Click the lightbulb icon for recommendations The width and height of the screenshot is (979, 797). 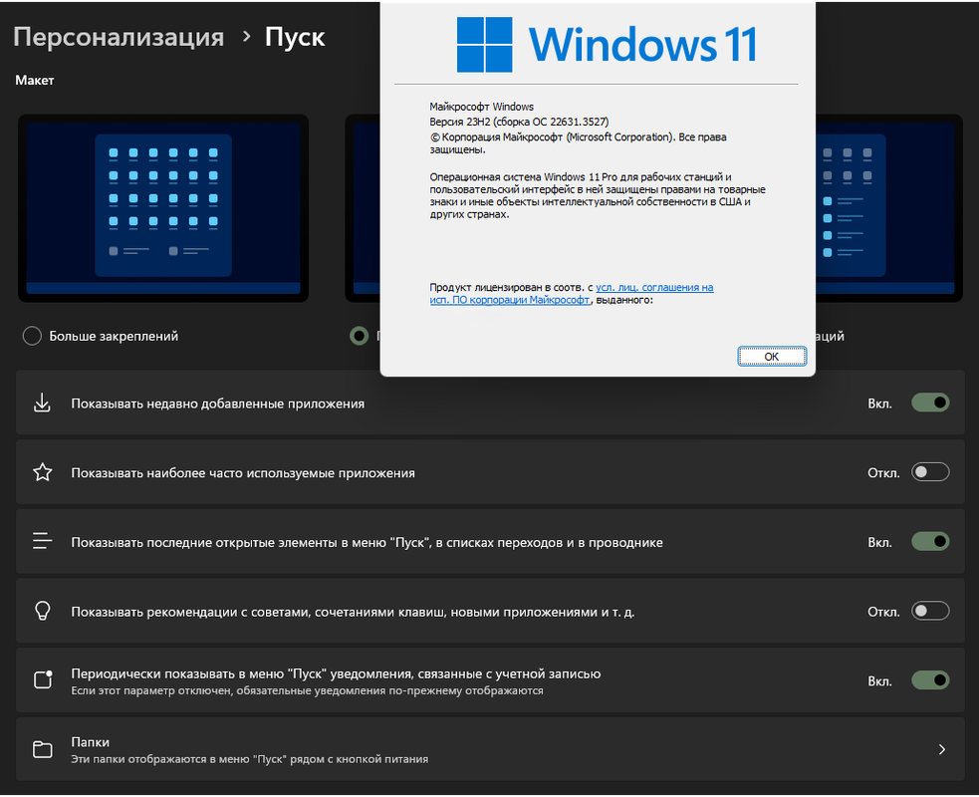click(43, 611)
